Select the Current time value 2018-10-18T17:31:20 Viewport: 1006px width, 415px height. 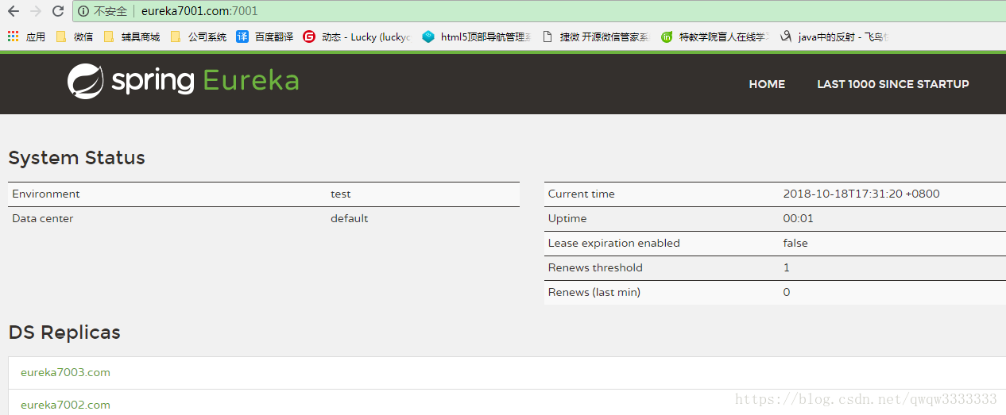click(861, 194)
